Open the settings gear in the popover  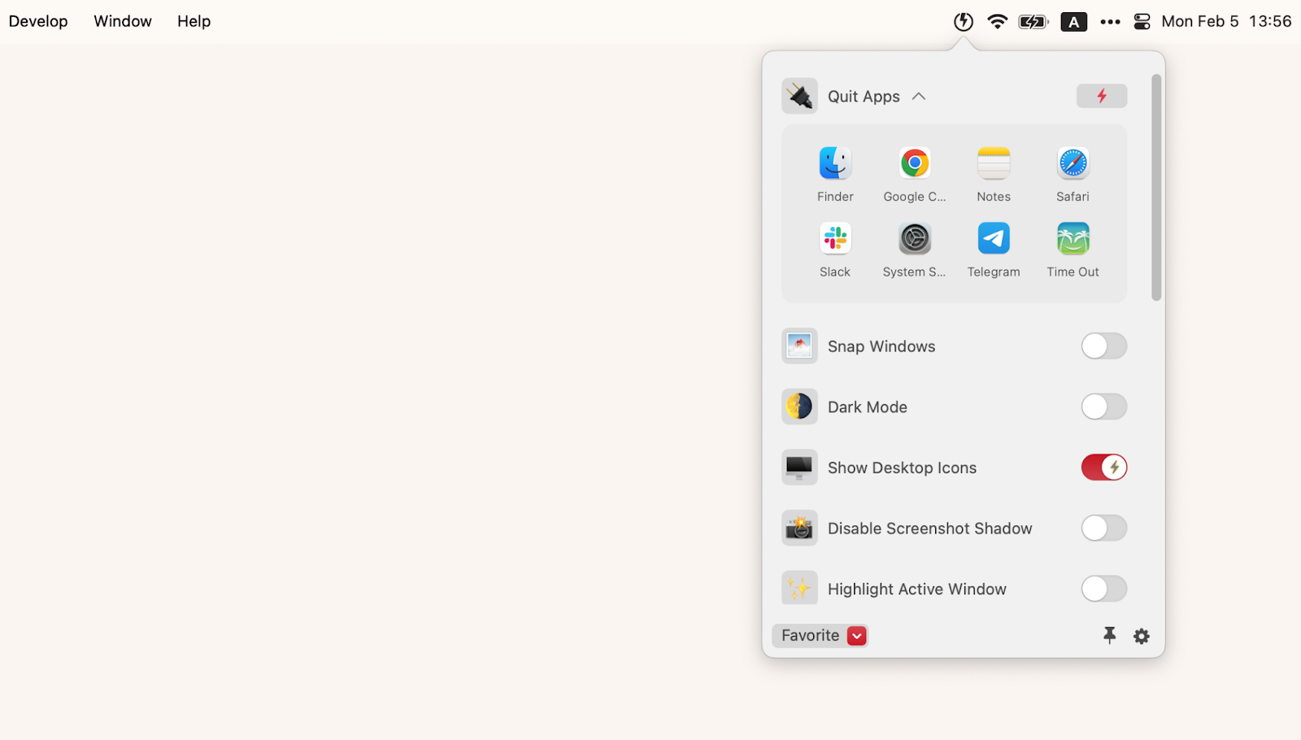pyautogui.click(x=1141, y=636)
